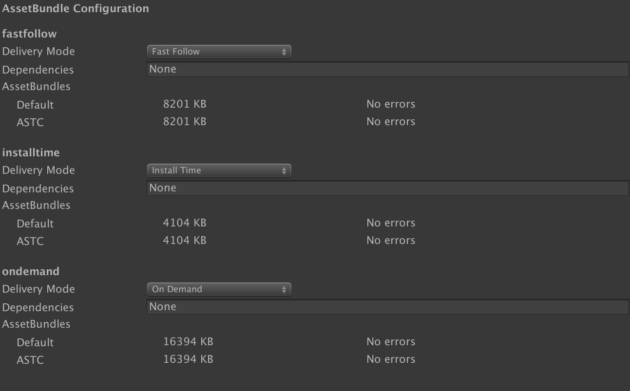
Task: Click the 4104 KB size for installtime ASTC
Action: (185, 241)
